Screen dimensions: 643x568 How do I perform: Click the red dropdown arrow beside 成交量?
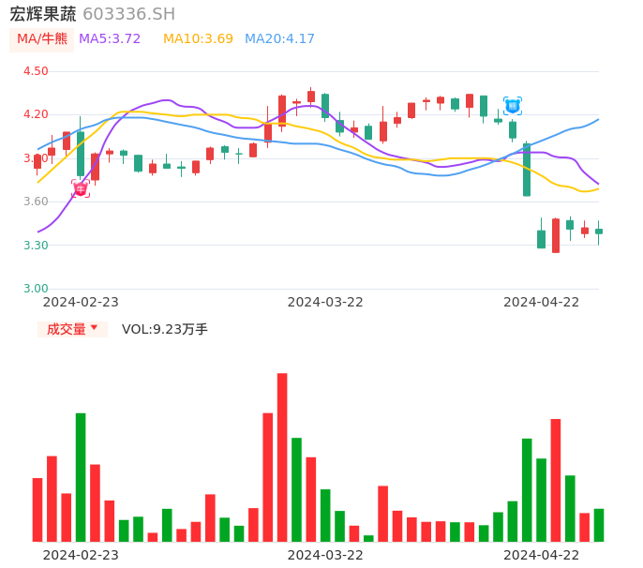click(94, 329)
